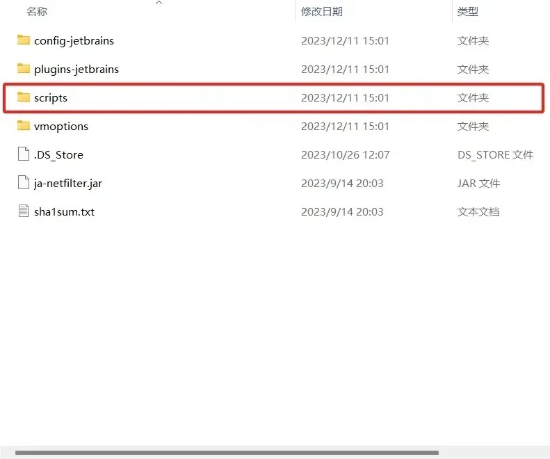Sort files by the 类型 column header
The height and width of the screenshot is (459, 550).
pyautogui.click(x=468, y=12)
